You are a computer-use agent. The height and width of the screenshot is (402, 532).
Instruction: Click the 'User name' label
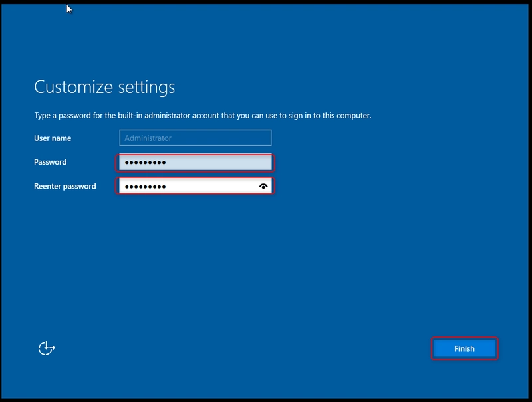[53, 138]
